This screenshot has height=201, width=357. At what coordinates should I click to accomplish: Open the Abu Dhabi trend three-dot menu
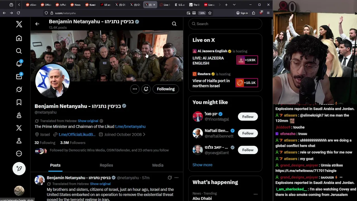255,194
